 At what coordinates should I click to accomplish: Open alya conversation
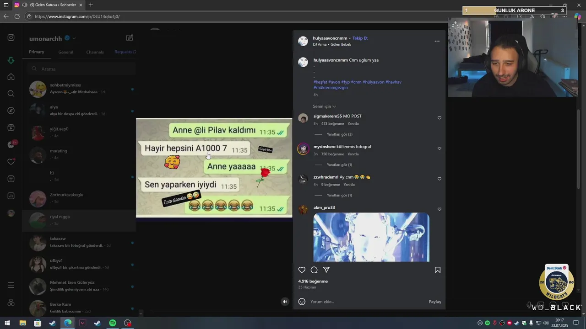pyautogui.click(x=79, y=111)
